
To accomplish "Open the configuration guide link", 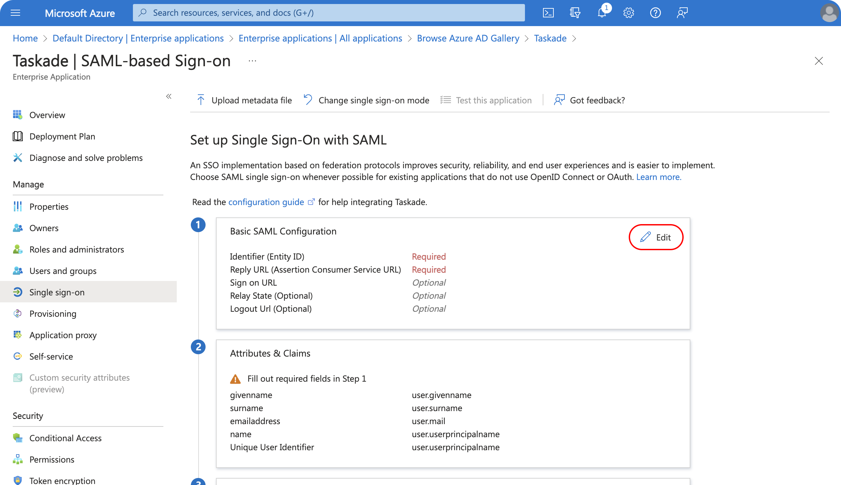I will pos(266,202).
